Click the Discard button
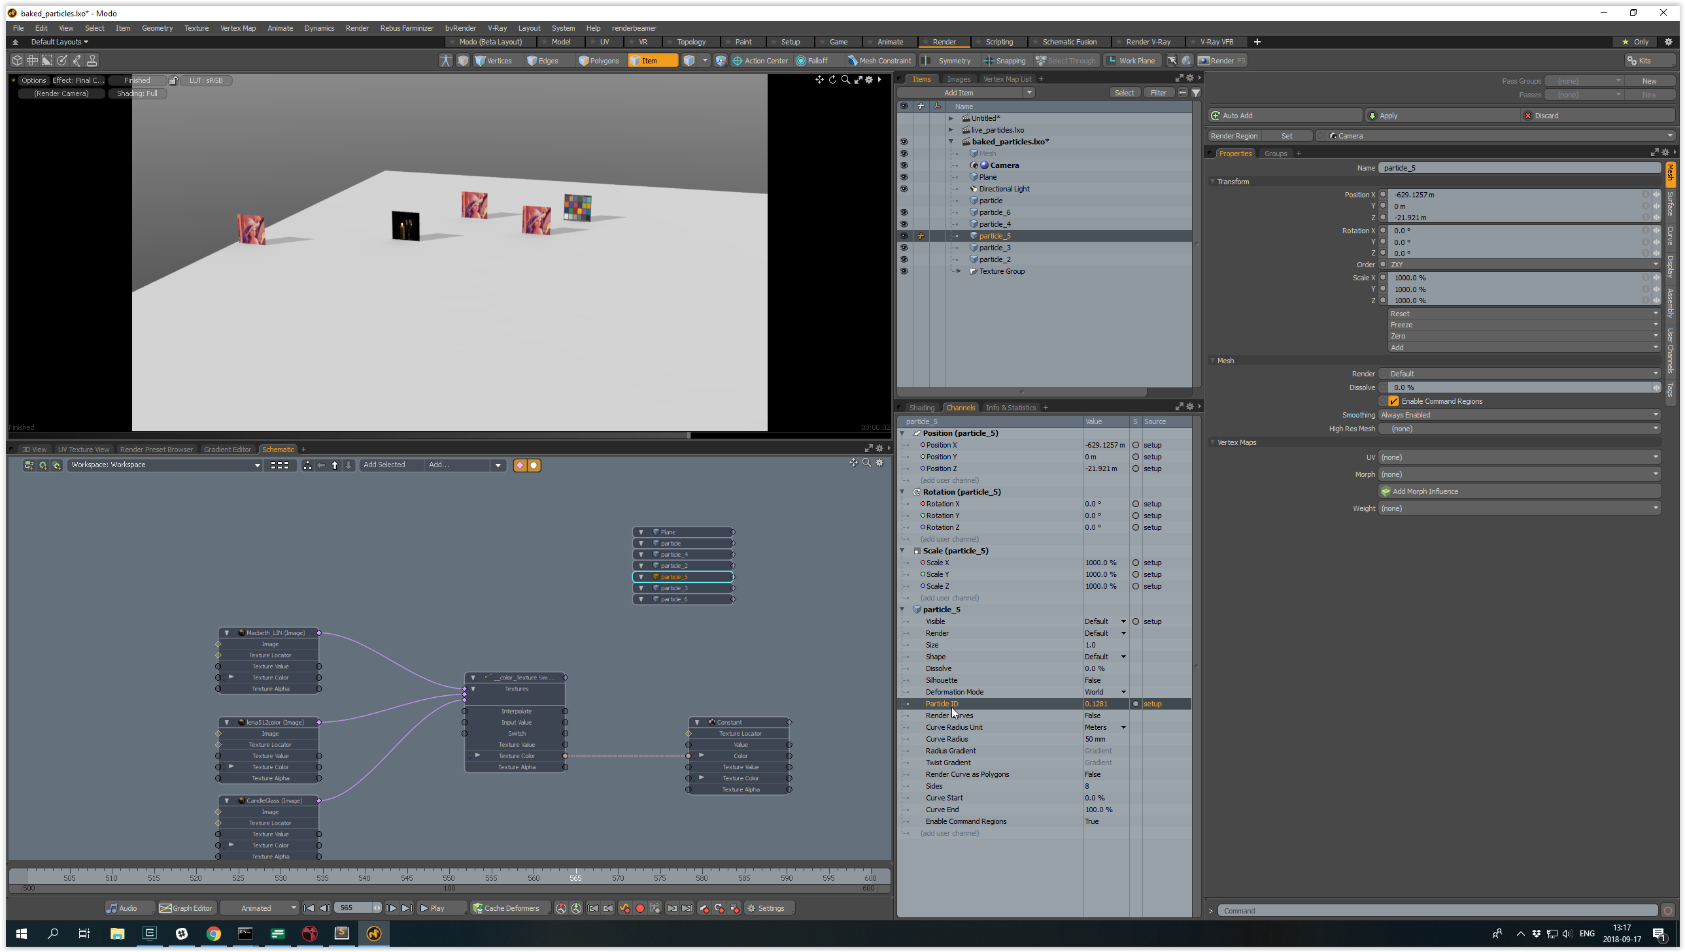This screenshot has width=1685, height=952. click(1599, 116)
